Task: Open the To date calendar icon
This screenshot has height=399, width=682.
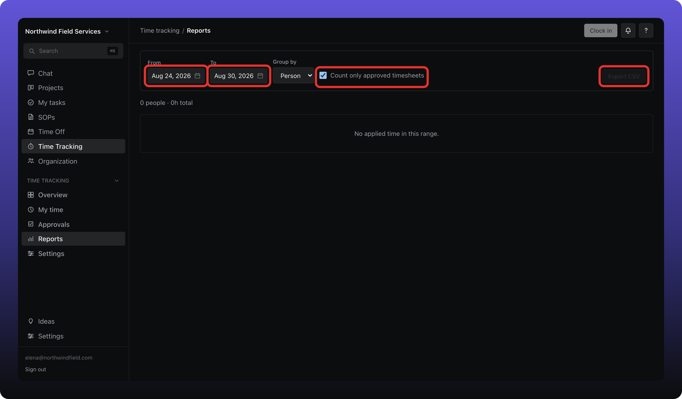Action: (260, 76)
